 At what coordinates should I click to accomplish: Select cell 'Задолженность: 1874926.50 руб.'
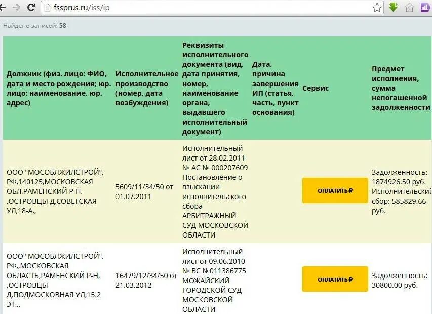[x=402, y=191]
